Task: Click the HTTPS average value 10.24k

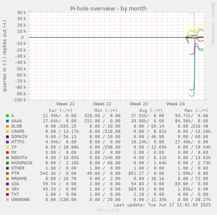Action: tap(139, 142)
